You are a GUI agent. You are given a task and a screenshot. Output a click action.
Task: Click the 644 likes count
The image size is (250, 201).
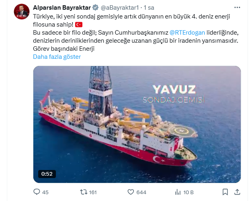tap(141, 192)
